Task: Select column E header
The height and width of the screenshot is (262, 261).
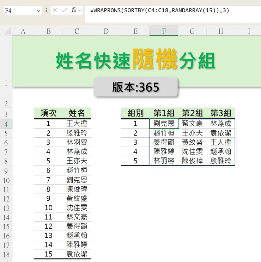Action: (135, 31)
